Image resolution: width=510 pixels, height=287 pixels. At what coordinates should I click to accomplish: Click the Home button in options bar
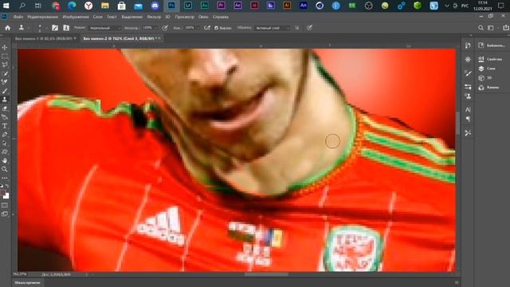(x=7, y=28)
